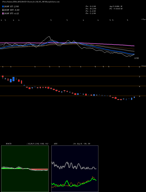Click the chart title for JALAN_SM
Screen dimensions: 146x192
31,2
